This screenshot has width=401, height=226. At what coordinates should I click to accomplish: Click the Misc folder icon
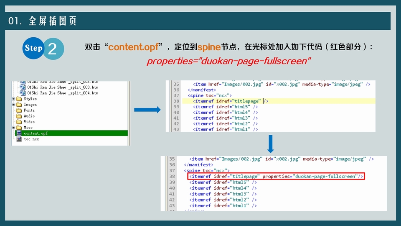click(19, 128)
